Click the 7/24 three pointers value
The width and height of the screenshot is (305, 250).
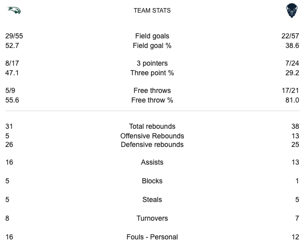click(292, 64)
